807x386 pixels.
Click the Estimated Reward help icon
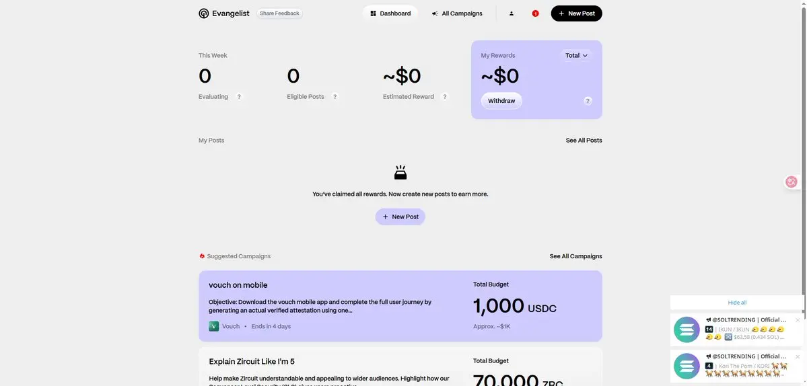click(445, 97)
